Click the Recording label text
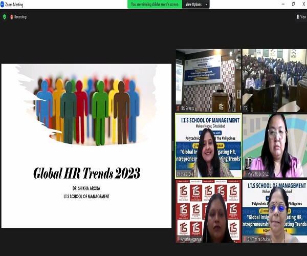The width and height of the screenshot is (307, 256). coord(20,17)
